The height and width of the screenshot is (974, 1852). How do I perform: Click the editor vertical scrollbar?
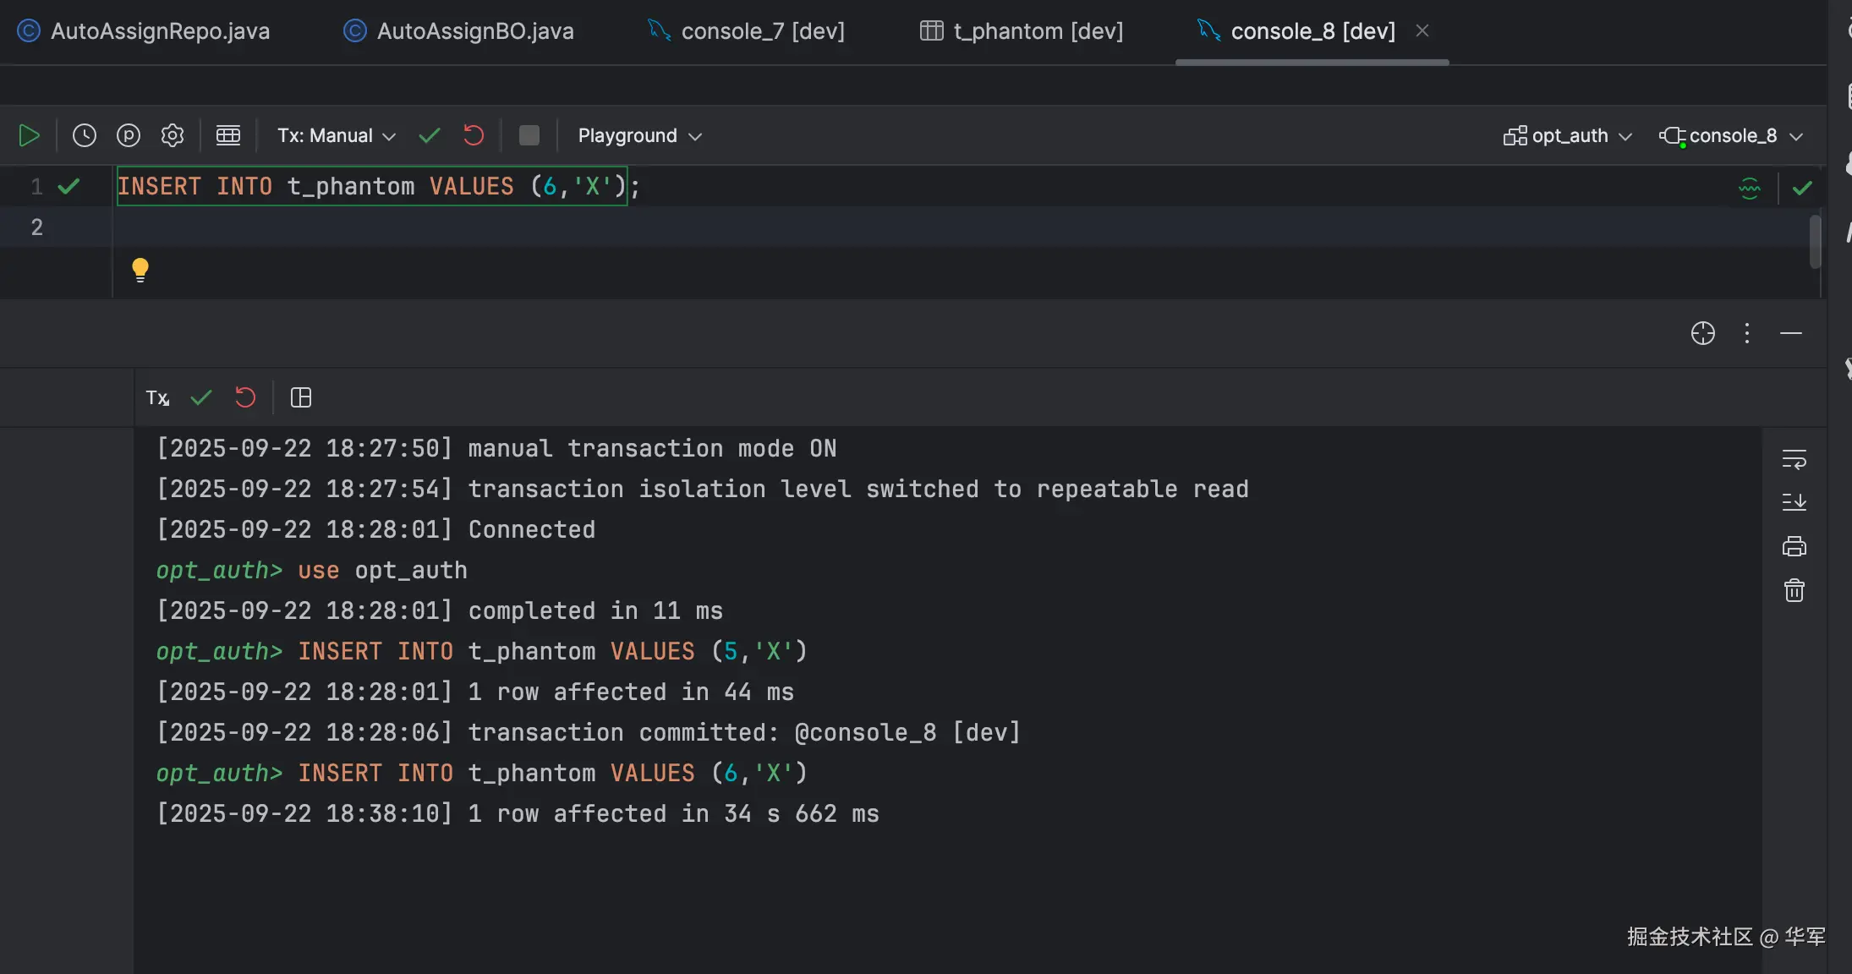coord(1815,242)
